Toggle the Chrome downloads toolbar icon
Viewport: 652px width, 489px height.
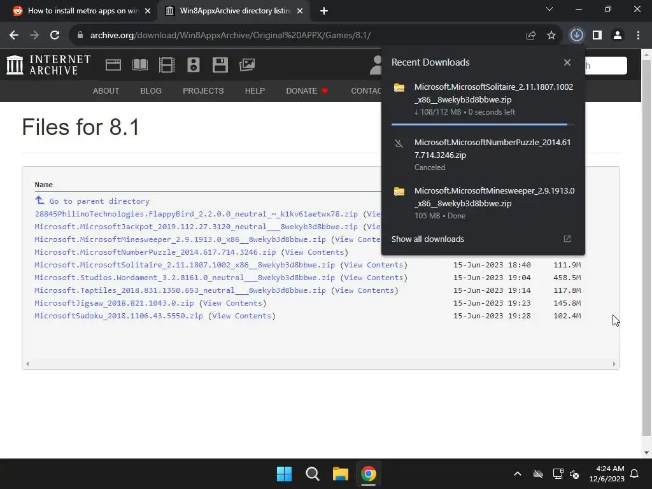[x=576, y=35]
